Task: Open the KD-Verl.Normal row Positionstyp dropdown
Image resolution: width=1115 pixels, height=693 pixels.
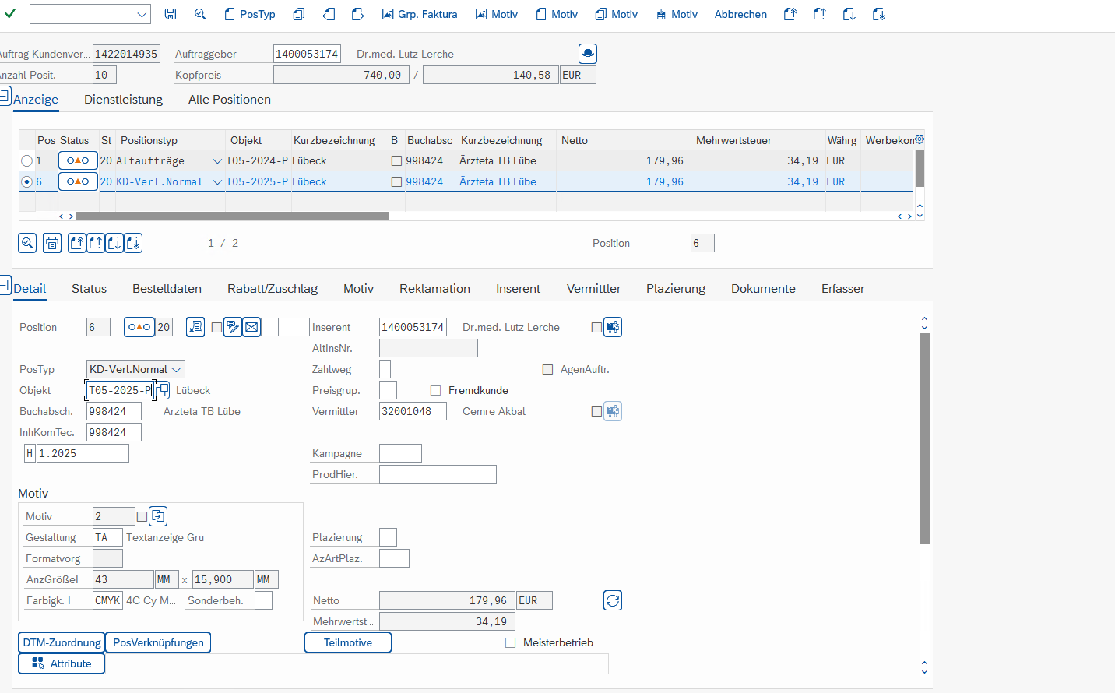Action: tap(217, 182)
